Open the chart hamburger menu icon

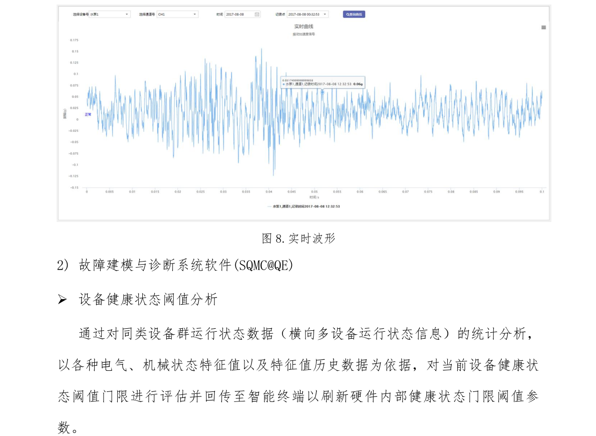[543, 28]
